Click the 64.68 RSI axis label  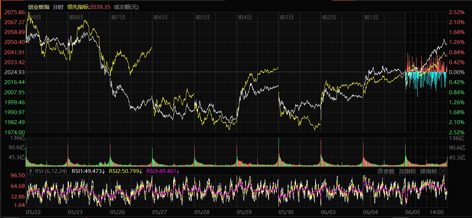(18, 186)
